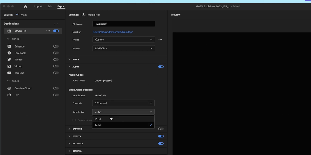311x155 pixels.
Task: Click the black preview area
Action: [x=242, y=94]
